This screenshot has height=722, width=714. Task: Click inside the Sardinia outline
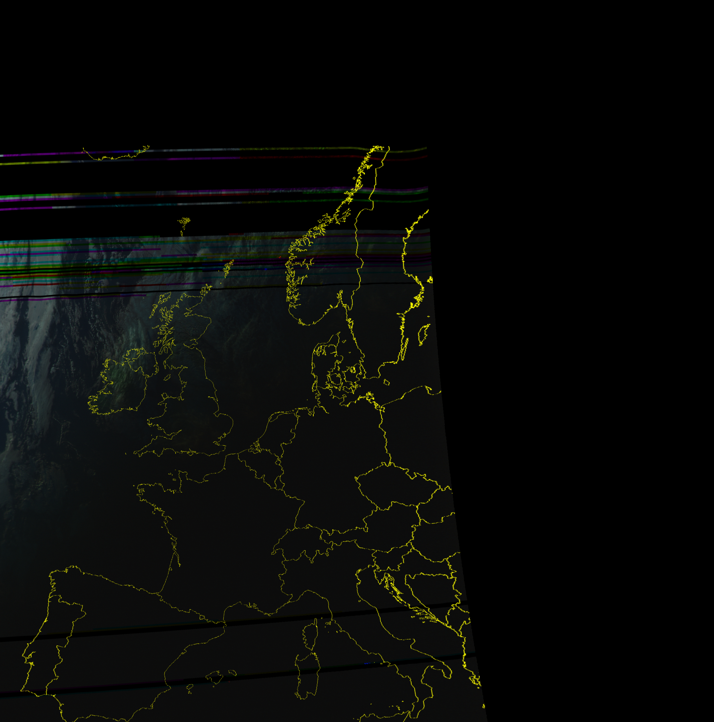click(307, 676)
